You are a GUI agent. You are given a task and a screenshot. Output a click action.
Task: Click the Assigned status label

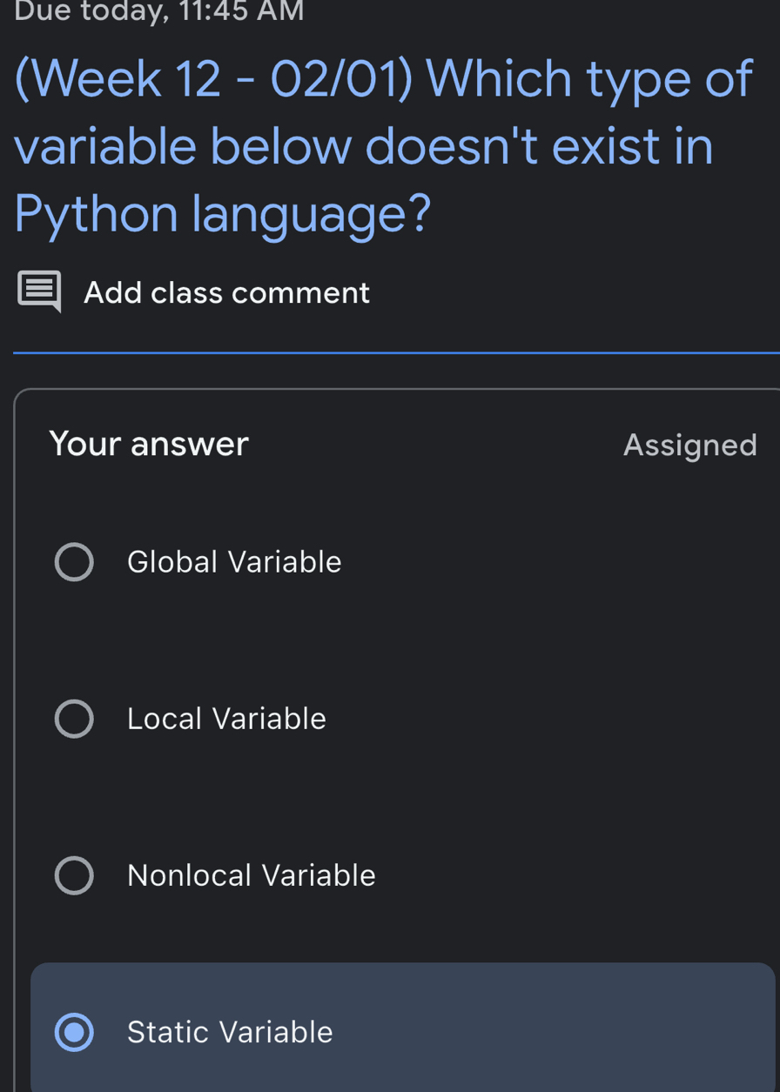tap(690, 444)
